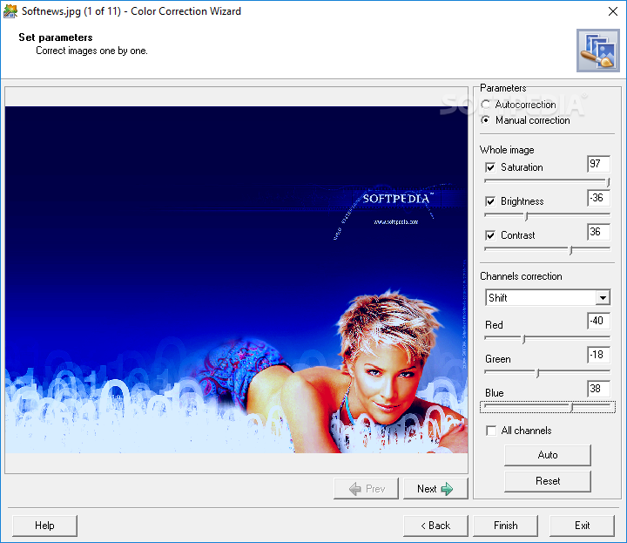627x543 pixels.
Task: Click the Blue channel slider handle
Action: coord(572,407)
